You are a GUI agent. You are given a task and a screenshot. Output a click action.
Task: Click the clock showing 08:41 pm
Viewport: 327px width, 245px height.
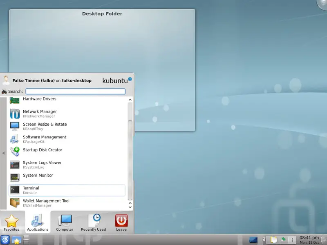point(309,240)
